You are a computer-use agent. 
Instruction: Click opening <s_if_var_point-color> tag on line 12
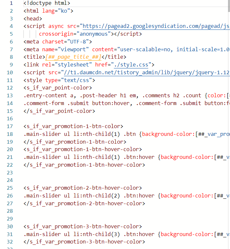click(x=58, y=88)
